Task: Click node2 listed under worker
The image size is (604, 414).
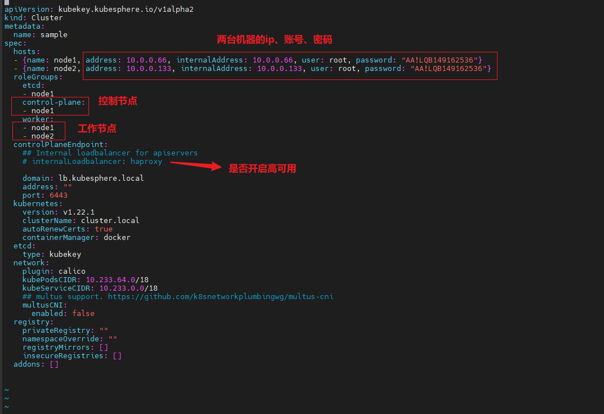Action: (42, 136)
